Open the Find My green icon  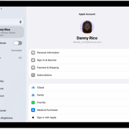(33, 103)
